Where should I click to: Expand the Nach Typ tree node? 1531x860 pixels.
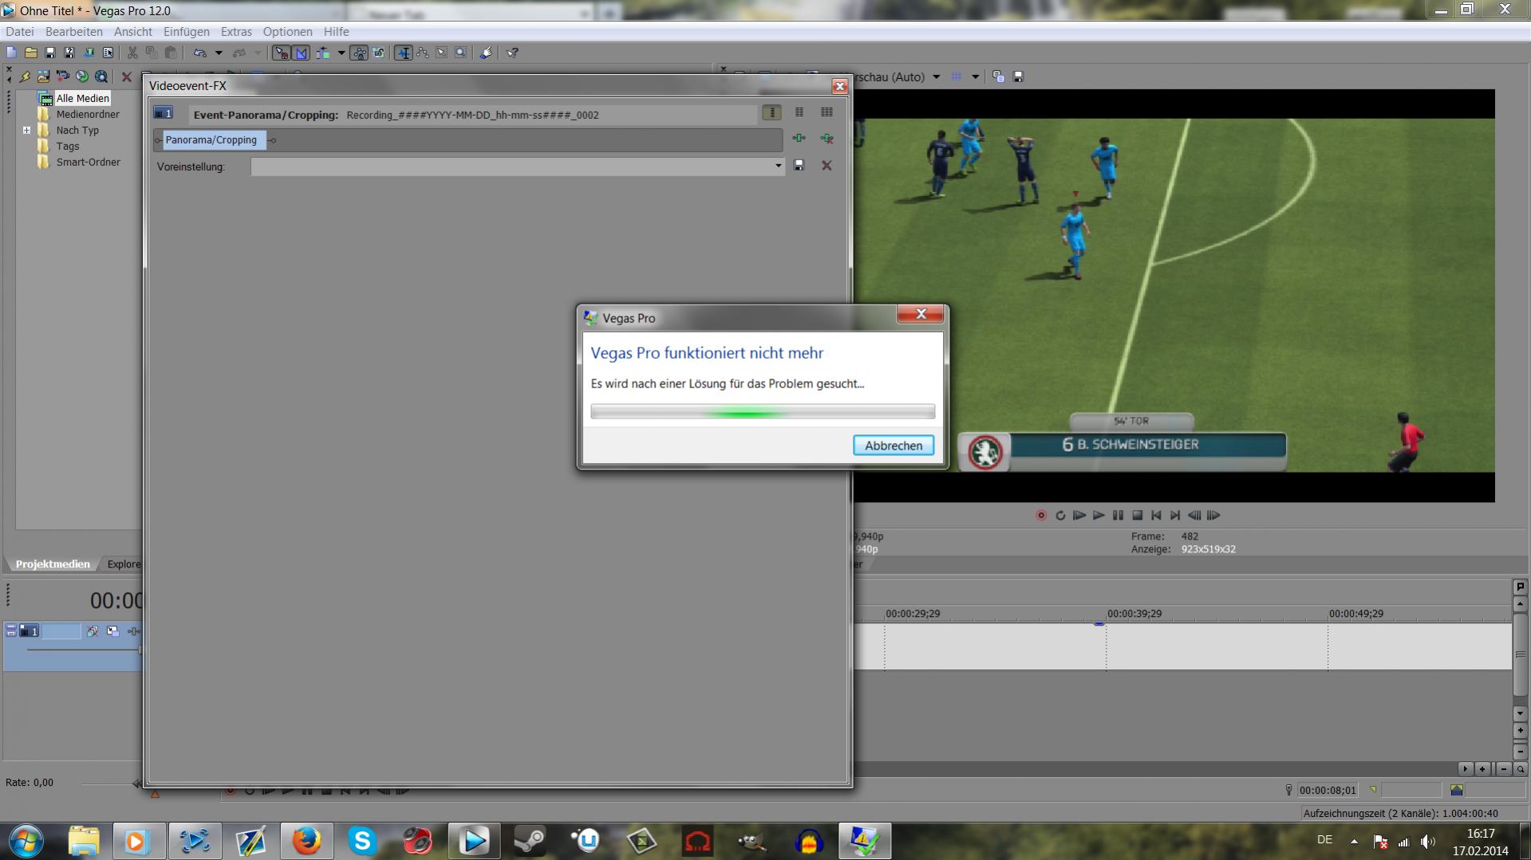click(x=26, y=130)
